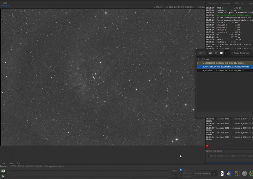Click the upper cut value field showing 65535
Image resolution: width=253 pixels, height=179 pixels.
pyautogui.click(x=175, y=171)
